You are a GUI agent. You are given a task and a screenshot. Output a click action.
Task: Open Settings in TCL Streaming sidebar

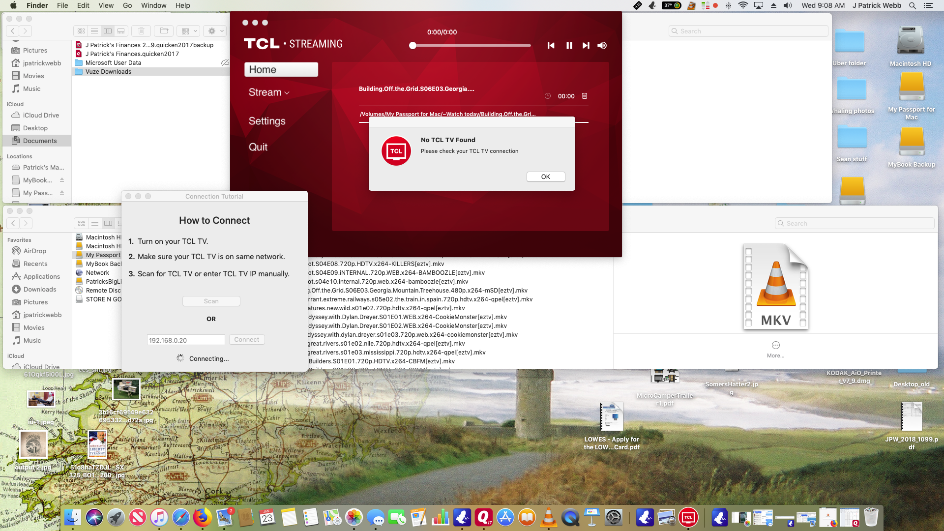tap(267, 121)
